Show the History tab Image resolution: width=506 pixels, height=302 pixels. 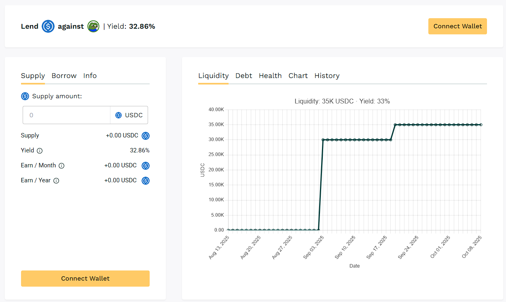(x=327, y=76)
